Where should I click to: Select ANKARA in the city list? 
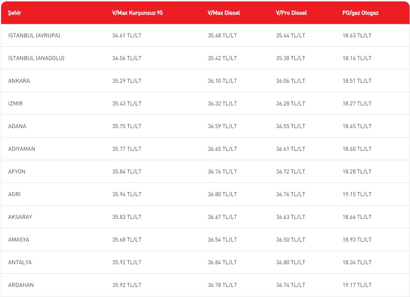click(19, 81)
